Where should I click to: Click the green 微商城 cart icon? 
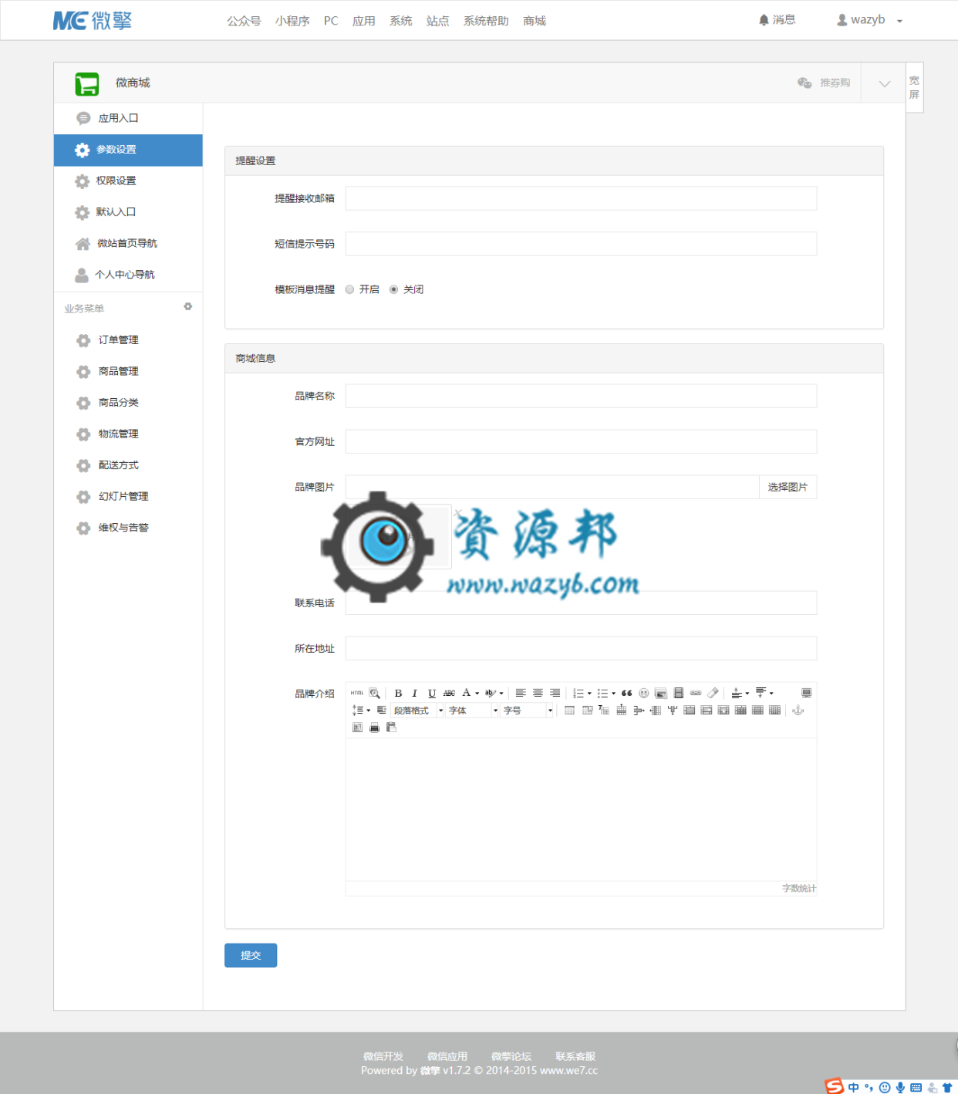click(87, 83)
